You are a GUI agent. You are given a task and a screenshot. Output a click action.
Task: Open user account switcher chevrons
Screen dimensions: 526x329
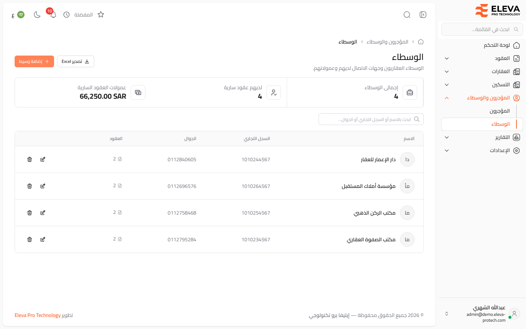(446, 314)
